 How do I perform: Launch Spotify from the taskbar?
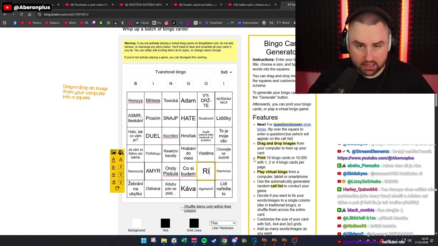(204, 241)
